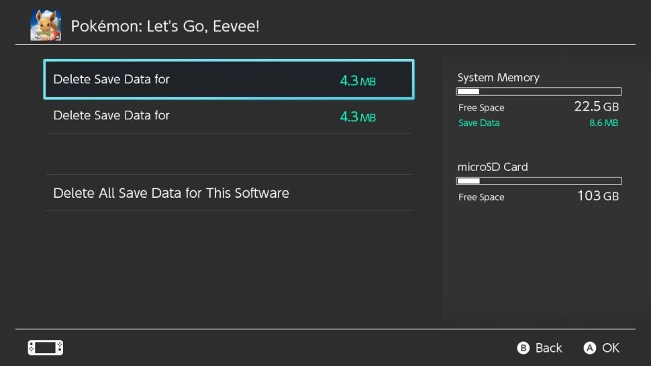Click the 103 GB free space value

598,196
